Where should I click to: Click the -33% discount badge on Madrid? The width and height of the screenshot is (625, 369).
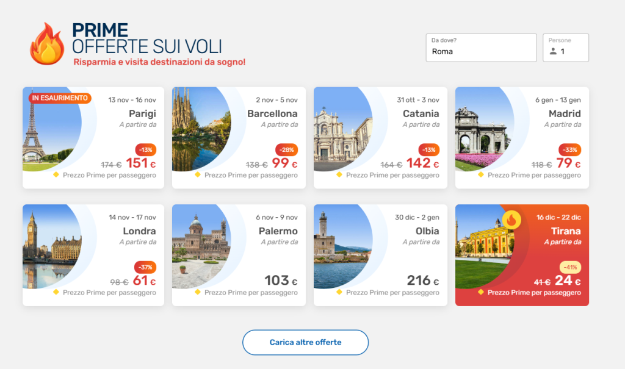570,150
